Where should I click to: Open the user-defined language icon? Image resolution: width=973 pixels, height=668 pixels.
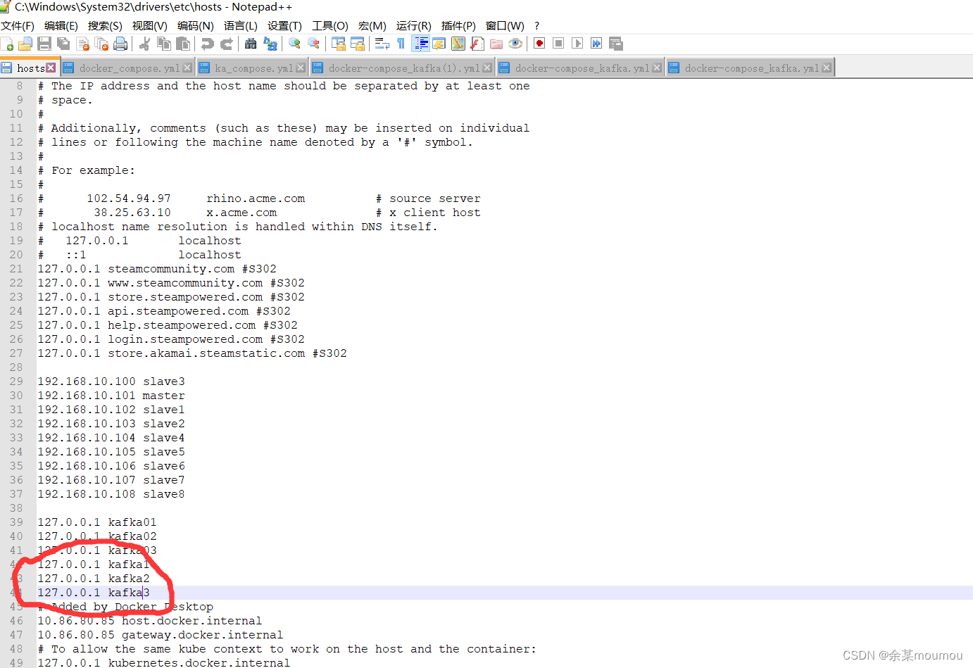(439, 44)
